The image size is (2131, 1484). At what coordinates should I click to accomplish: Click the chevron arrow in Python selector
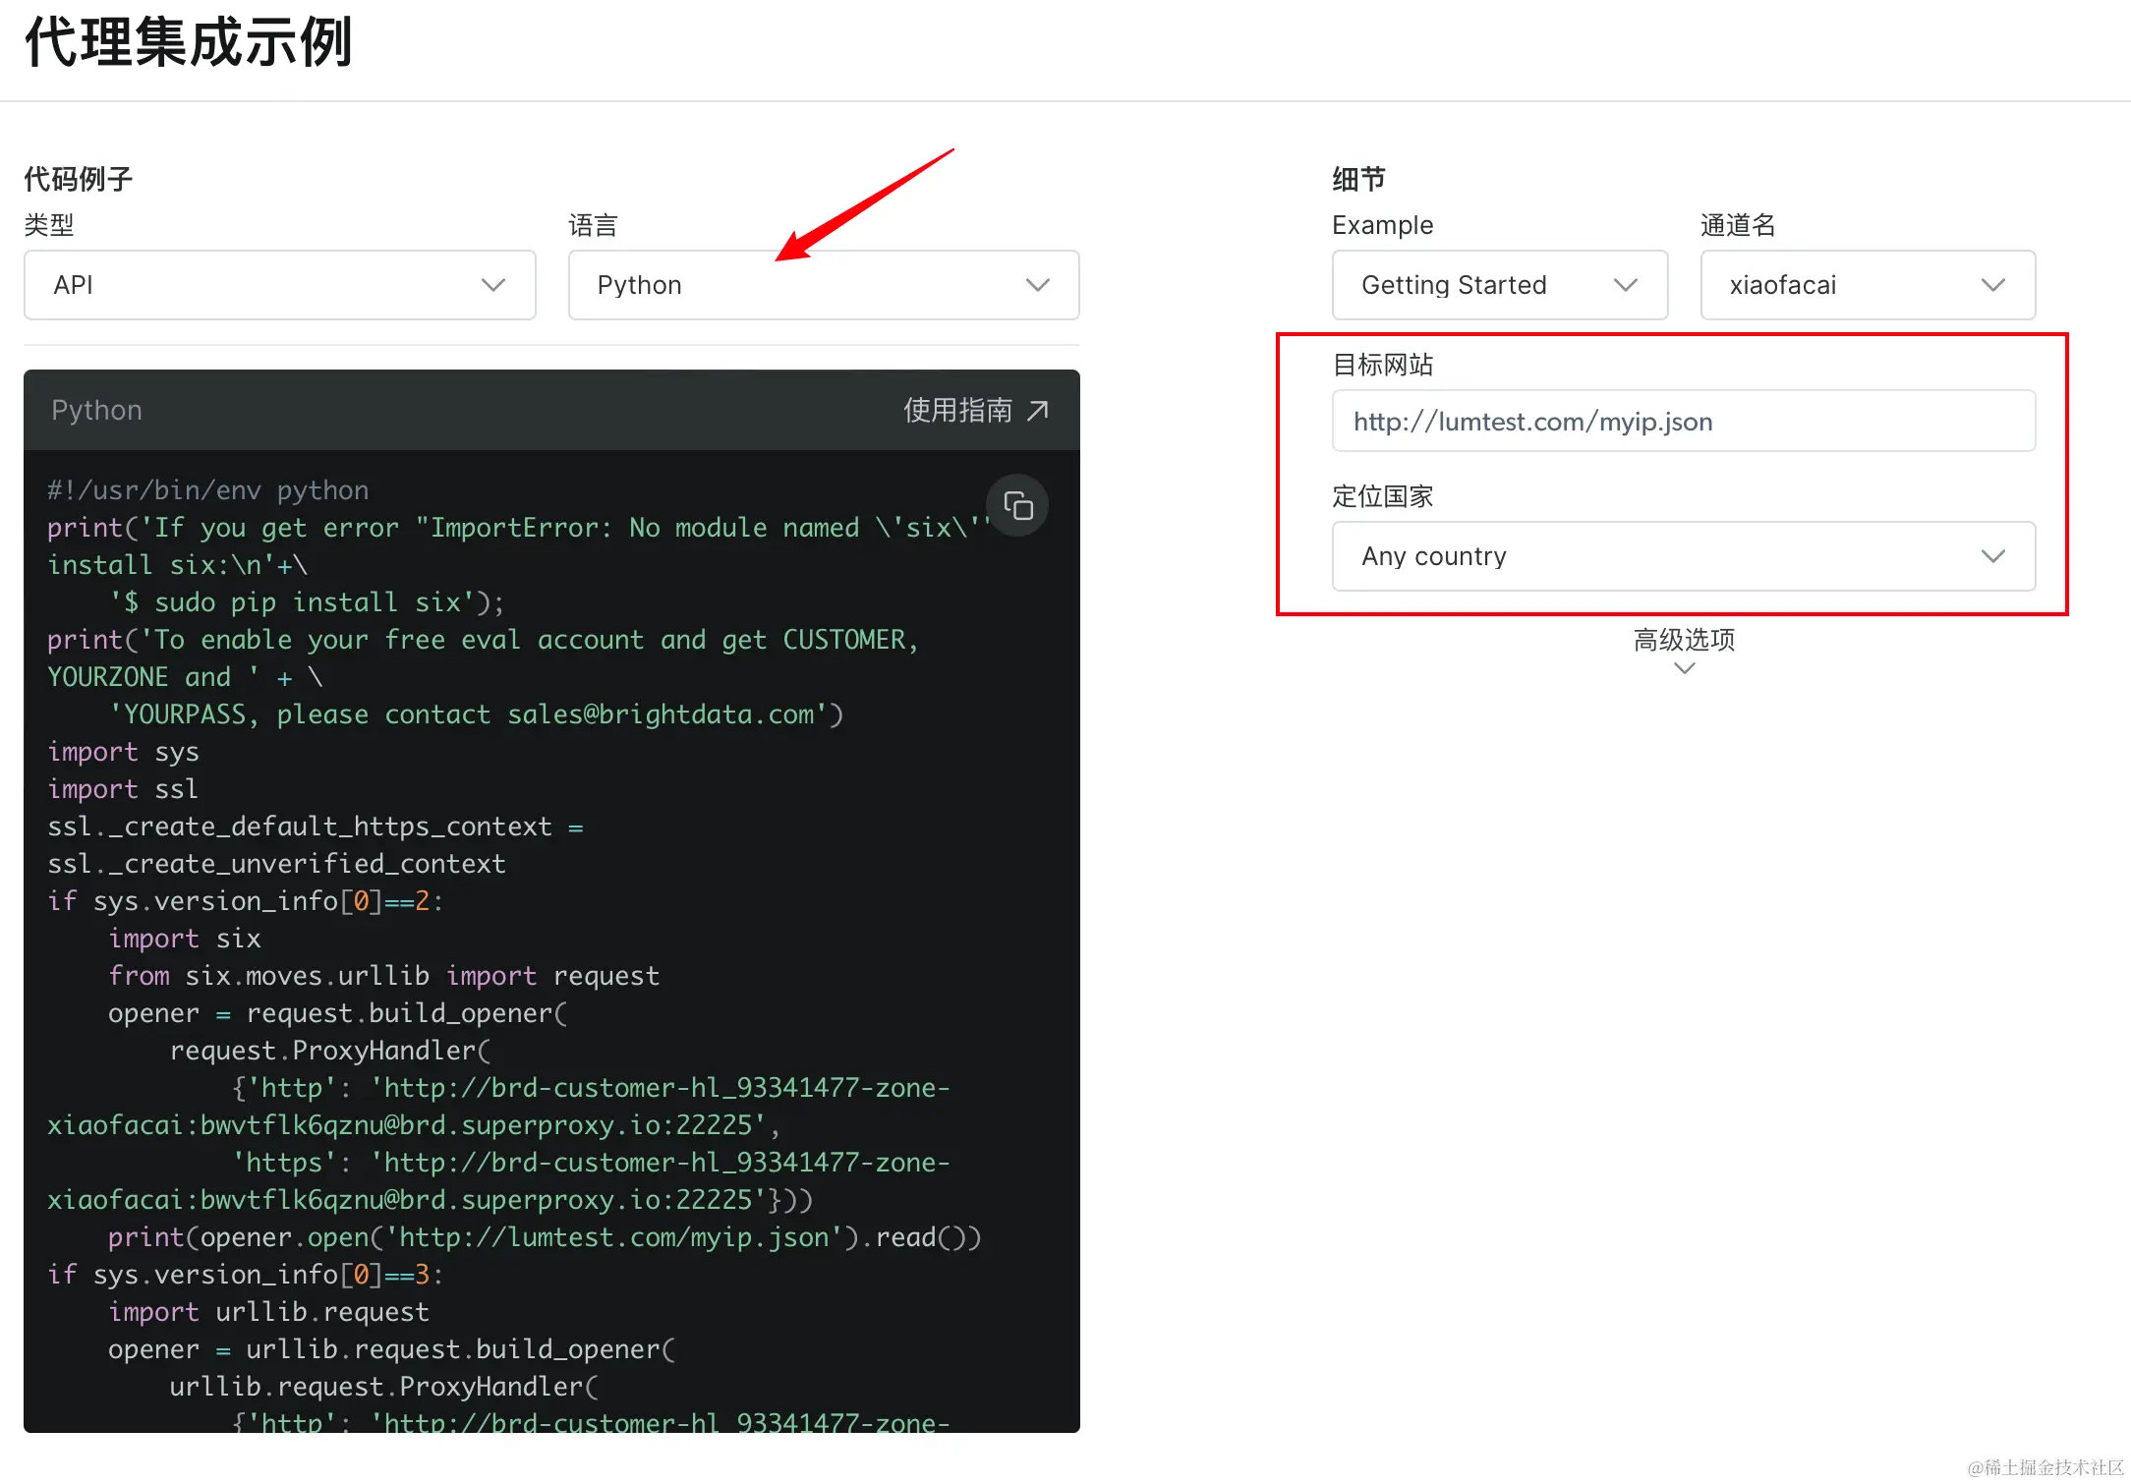coord(1038,285)
